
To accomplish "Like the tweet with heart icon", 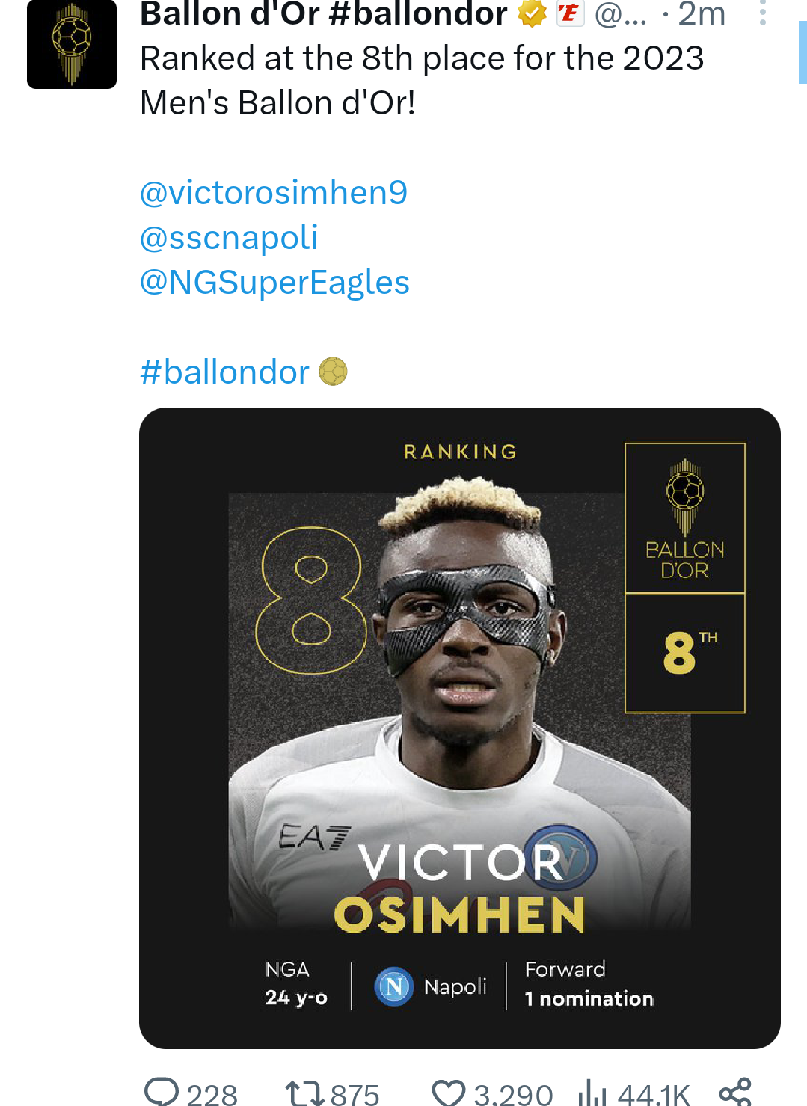I will pos(449,1093).
